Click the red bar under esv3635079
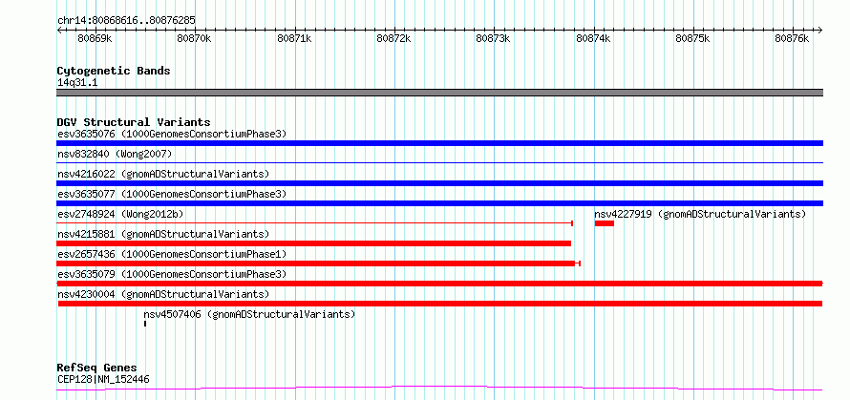Viewport: 850px width, 400px height. (x=439, y=284)
